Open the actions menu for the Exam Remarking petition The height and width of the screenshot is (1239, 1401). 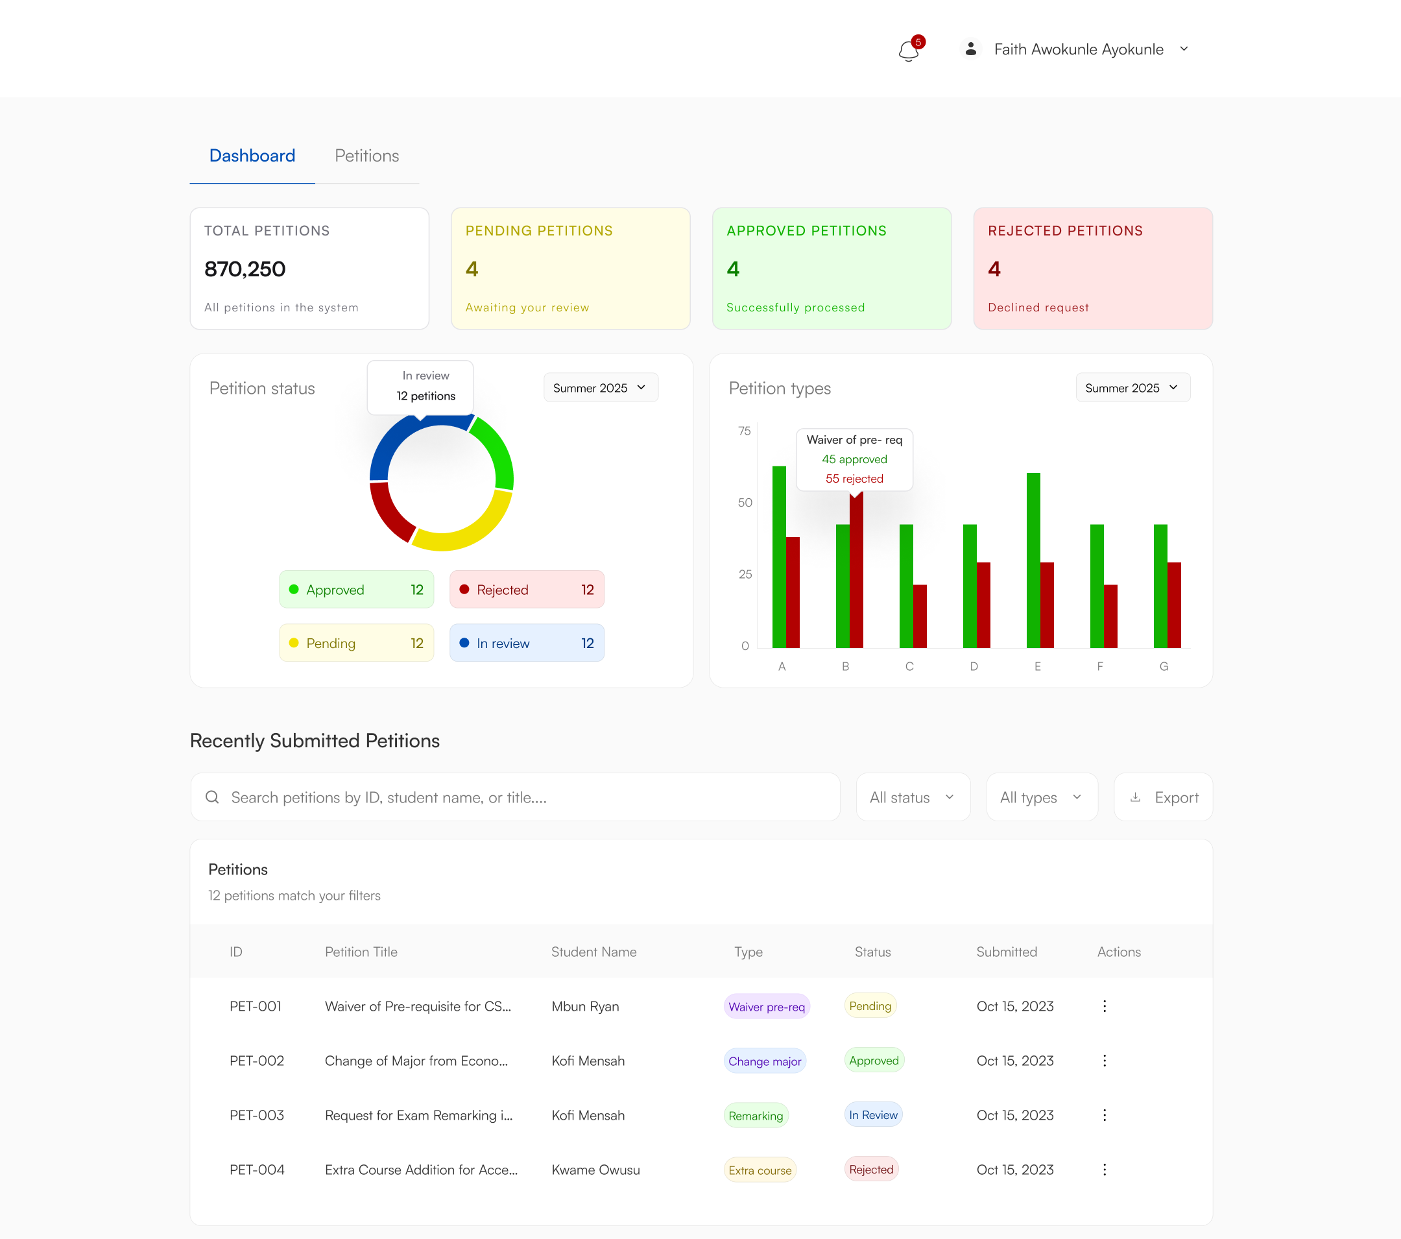click(x=1104, y=1115)
